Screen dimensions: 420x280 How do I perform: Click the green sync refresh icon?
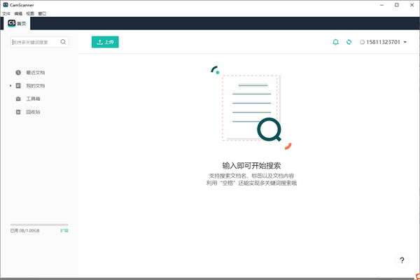coord(349,42)
